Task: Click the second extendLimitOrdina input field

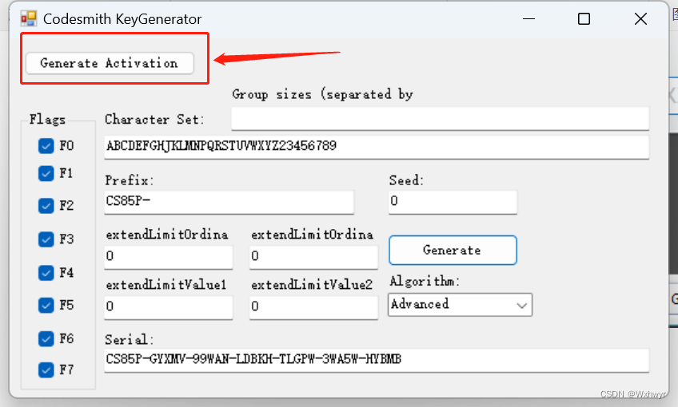Action: tap(313, 257)
